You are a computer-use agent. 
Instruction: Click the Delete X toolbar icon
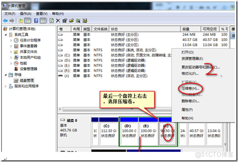coord(58,21)
